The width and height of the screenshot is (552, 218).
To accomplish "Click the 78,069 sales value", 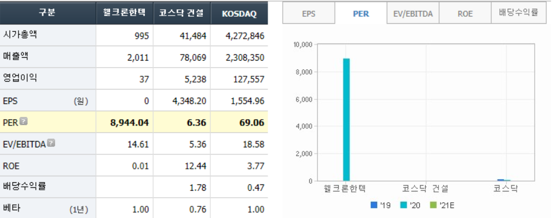I will pyautogui.click(x=193, y=57).
